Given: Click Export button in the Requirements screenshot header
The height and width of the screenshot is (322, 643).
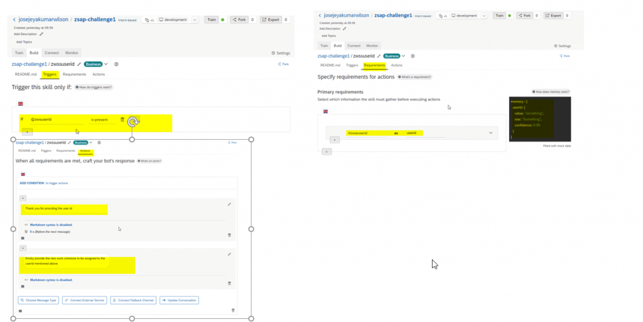Looking at the screenshot, I should [554, 16].
